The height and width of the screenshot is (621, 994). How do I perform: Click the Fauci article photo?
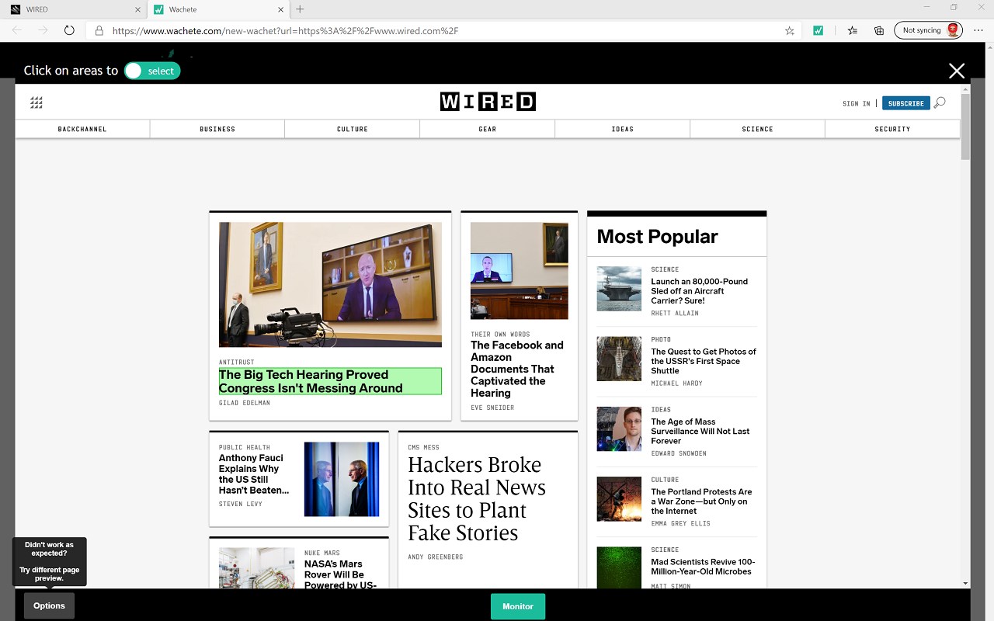[342, 479]
